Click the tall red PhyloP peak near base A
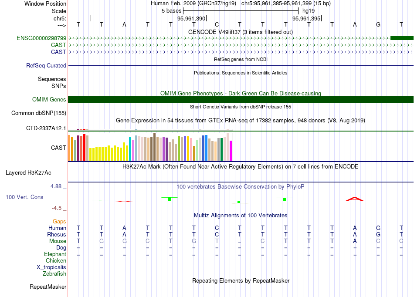414x297 pixels. [355, 199]
